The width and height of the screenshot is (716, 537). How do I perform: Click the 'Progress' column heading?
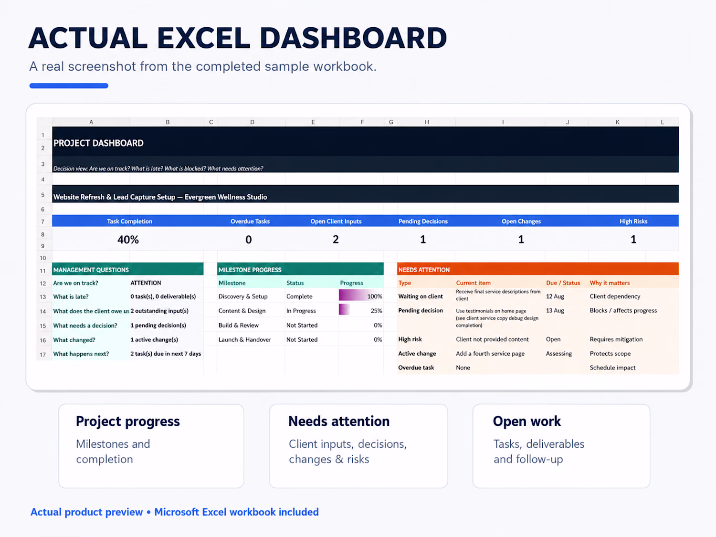coord(352,283)
